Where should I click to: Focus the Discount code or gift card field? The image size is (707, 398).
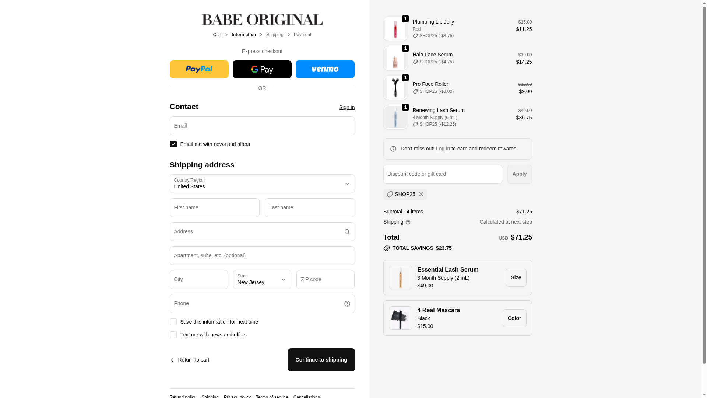(443, 174)
